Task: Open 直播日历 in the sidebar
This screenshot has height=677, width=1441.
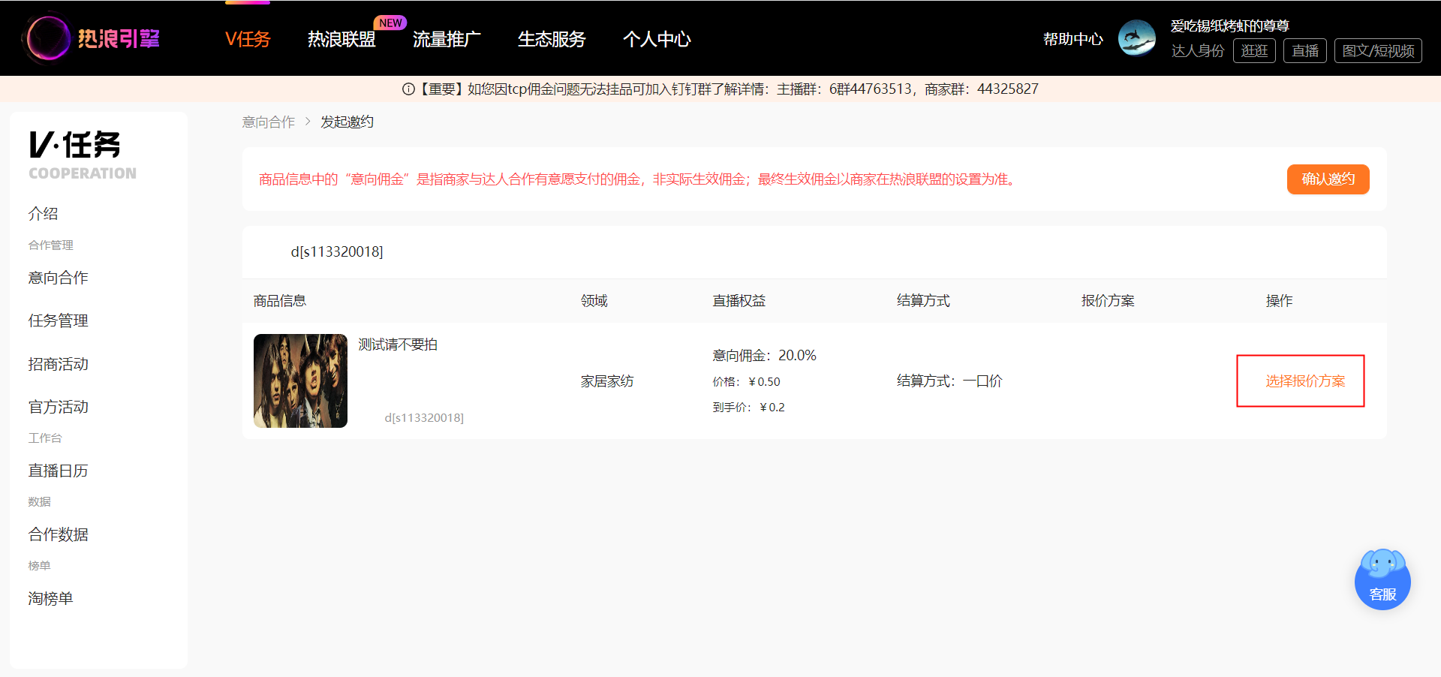Action: click(59, 471)
